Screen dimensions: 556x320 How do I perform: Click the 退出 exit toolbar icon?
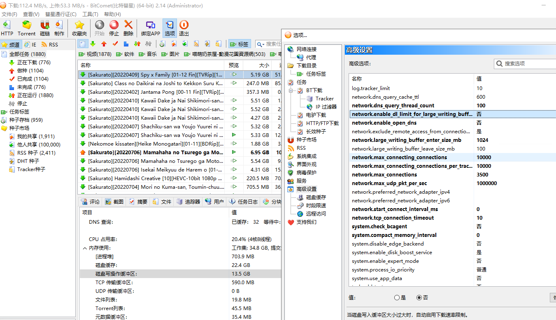pyautogui.click(x=184, y=28)
